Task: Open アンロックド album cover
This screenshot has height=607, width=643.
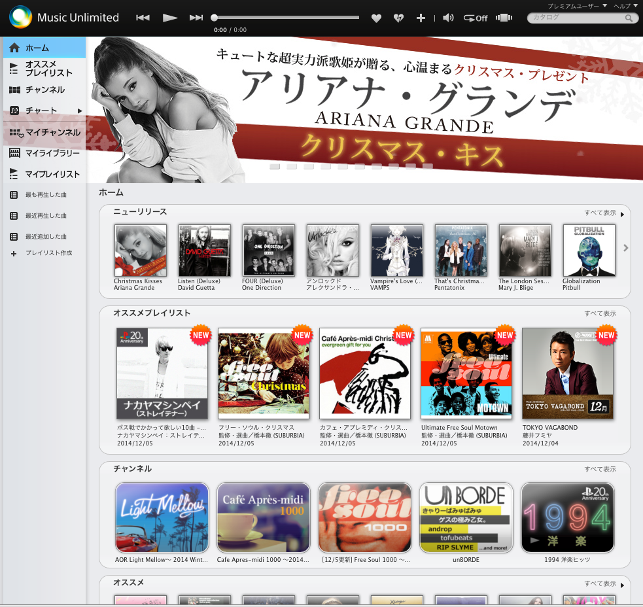Action: click(x=332, y=250)
